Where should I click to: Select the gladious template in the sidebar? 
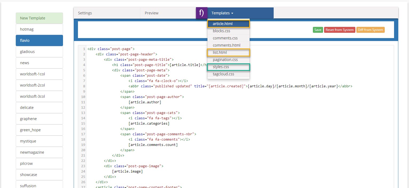[x=39, y=52]
